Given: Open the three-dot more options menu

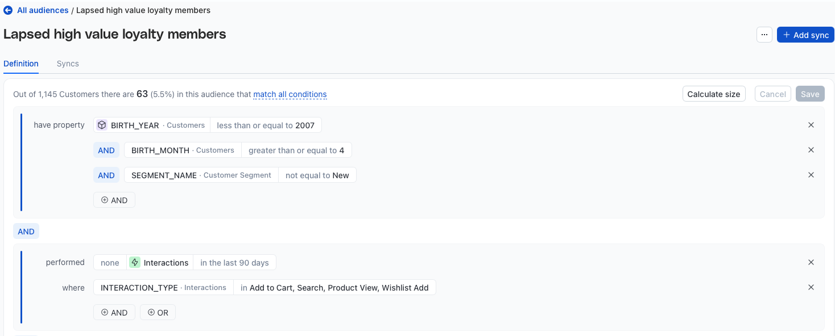Looking at the screenshot, I should tap(764, 35).
